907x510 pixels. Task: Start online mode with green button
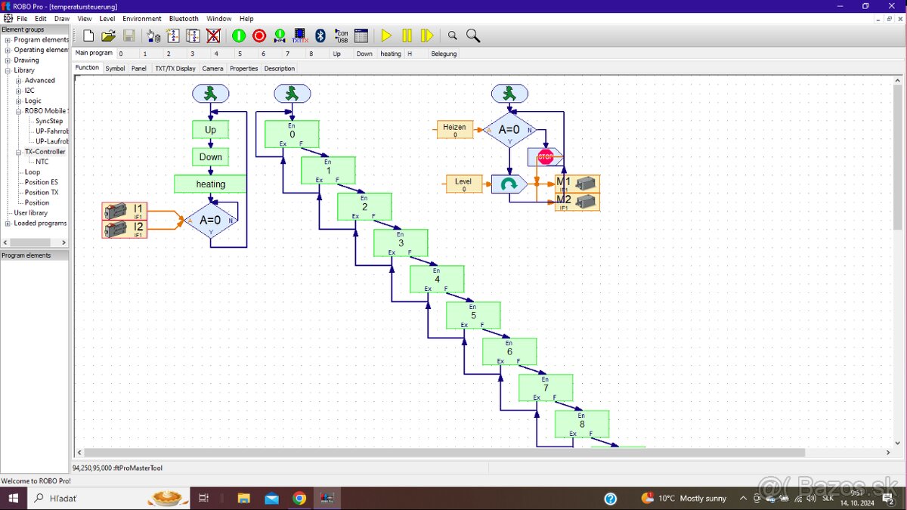point(239,36)
